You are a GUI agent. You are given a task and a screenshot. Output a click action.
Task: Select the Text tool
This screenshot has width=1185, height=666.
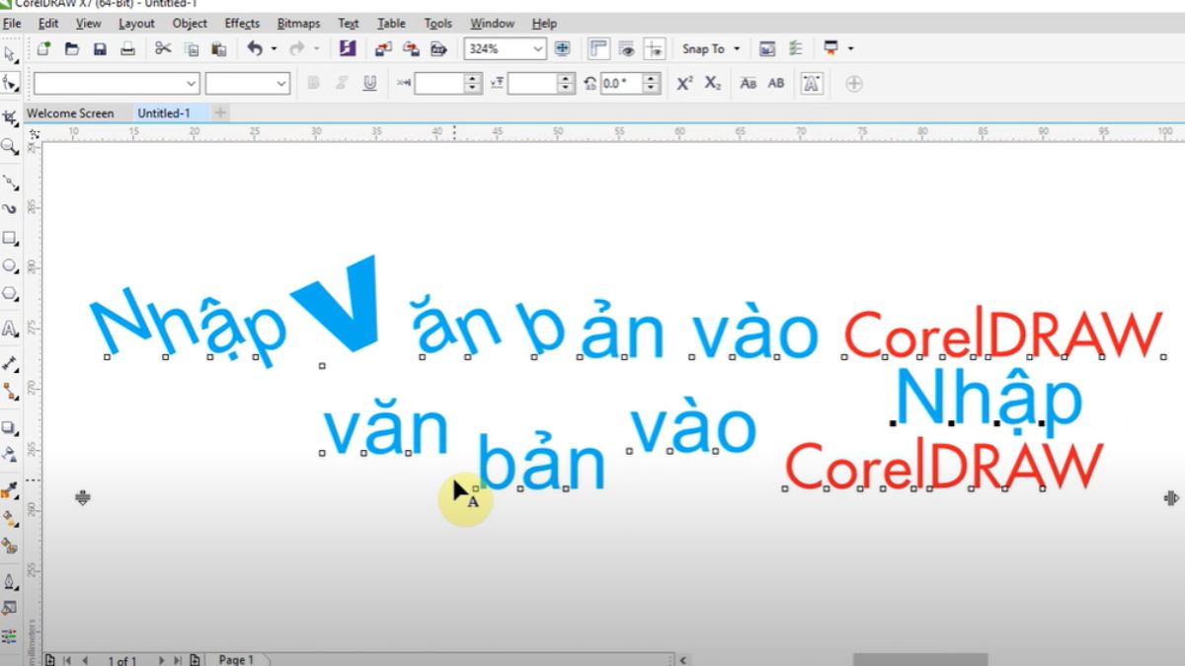pos(10,329)
